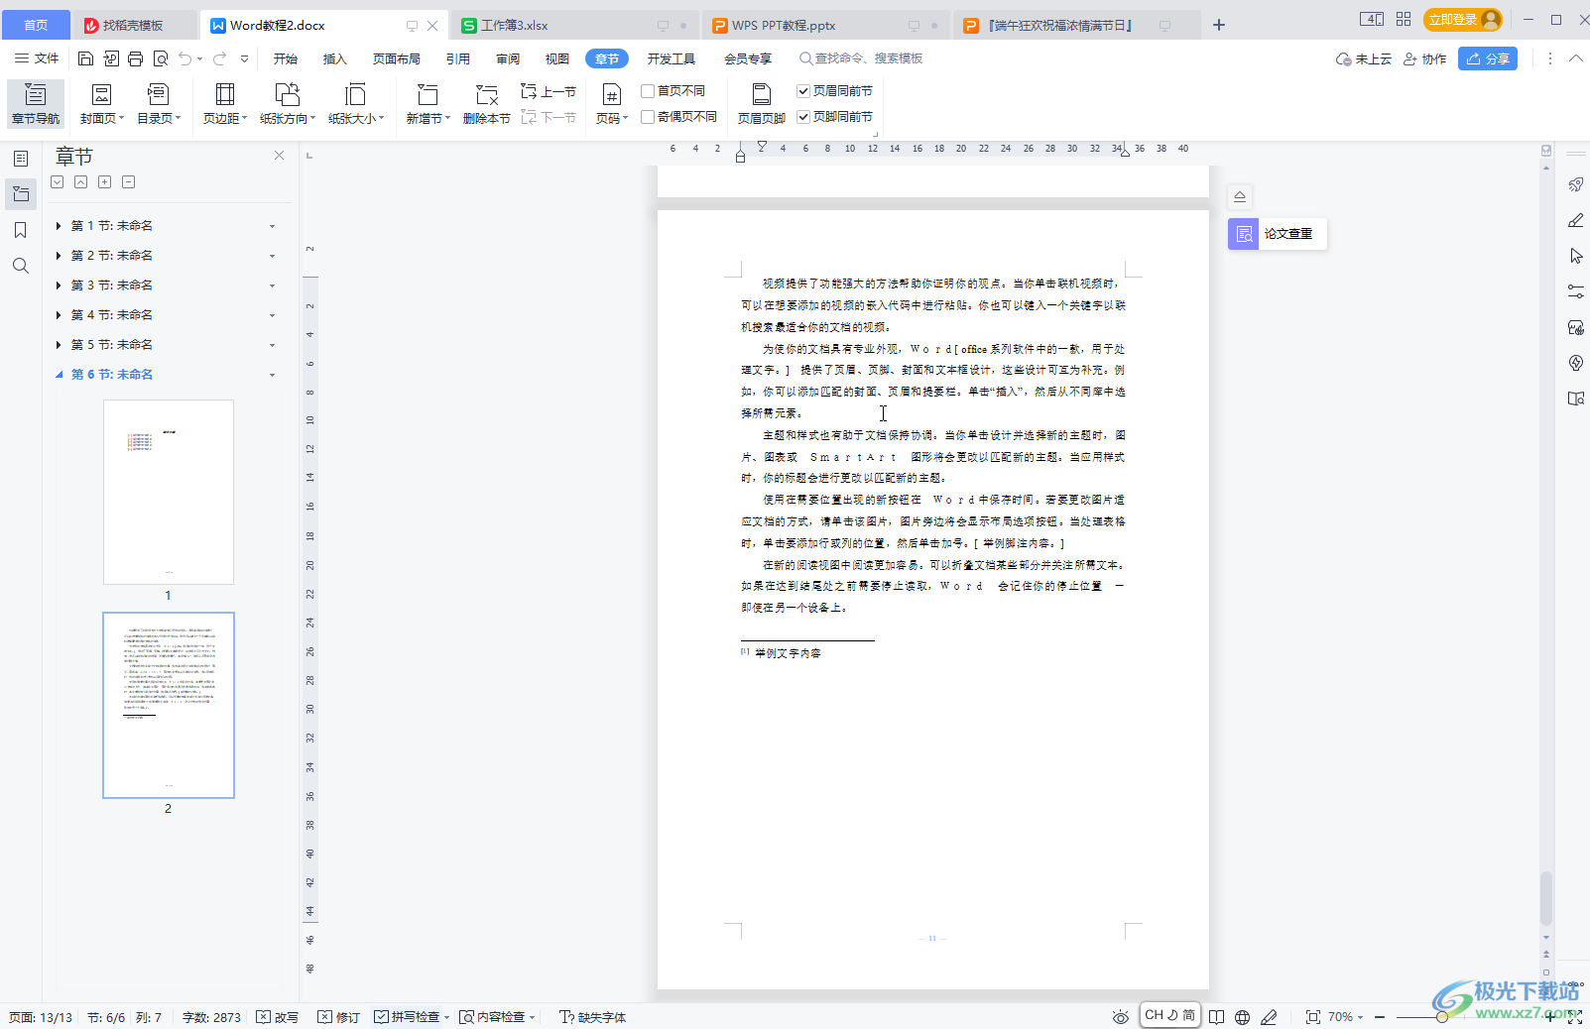Click the print preview icon

click(x=161, y=58)
